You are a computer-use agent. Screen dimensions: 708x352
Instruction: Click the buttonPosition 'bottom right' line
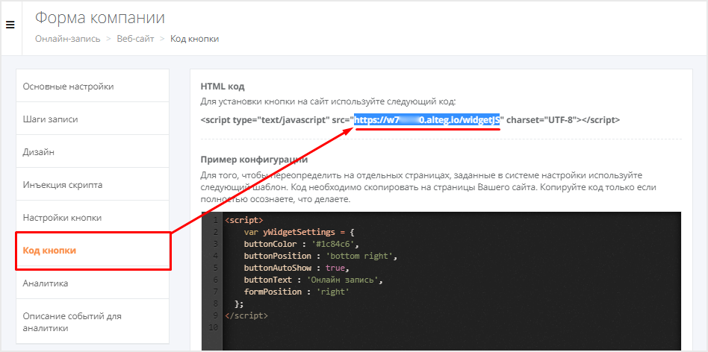point(320,256)
